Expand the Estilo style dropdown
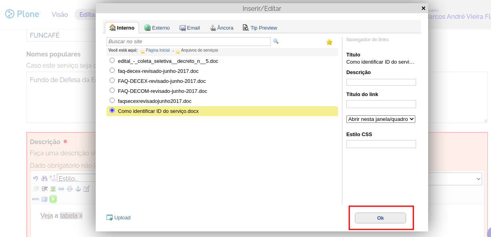 [x=76, y=179]
